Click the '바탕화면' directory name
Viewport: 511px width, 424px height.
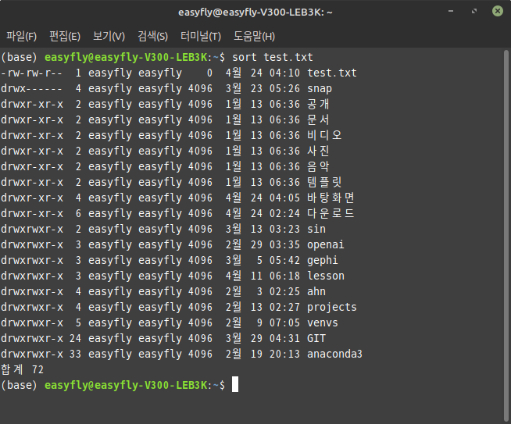click(331, 198)
